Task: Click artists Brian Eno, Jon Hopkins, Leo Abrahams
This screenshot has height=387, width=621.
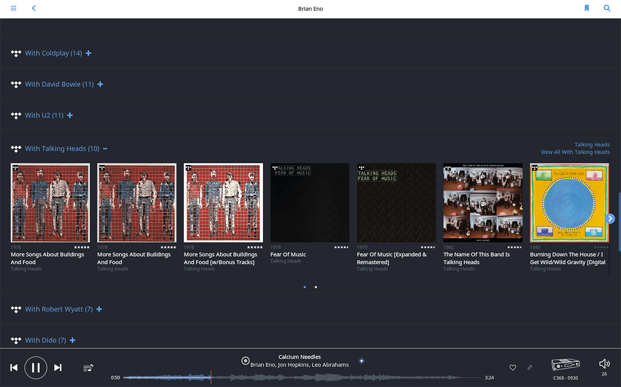Action: (x=300, y=365)
